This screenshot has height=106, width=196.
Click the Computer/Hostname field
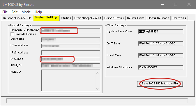[70, 31]
